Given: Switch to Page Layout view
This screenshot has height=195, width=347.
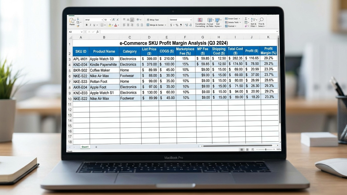Looking at the screenshot, I should (x=247, y=149).
